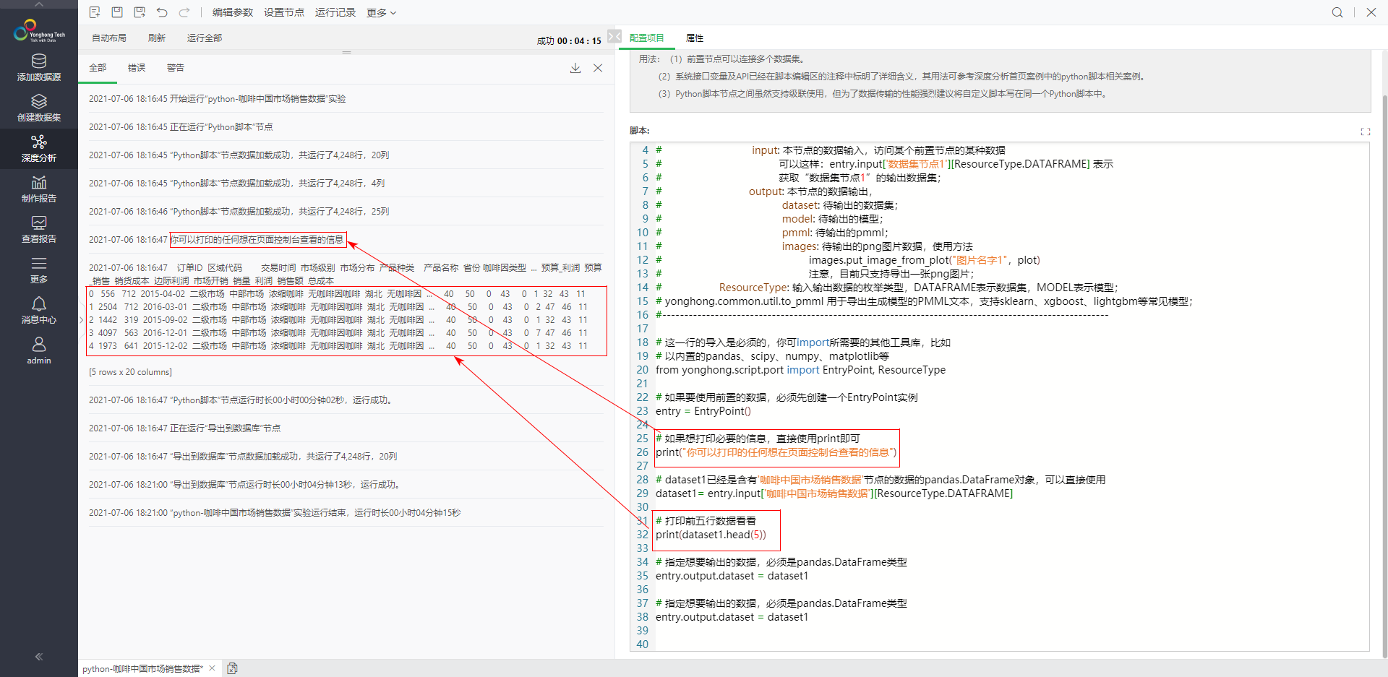Click script line 35 entry.output.dataset
This screenshot has height=677, width=1388.
(x=732, y=576)
